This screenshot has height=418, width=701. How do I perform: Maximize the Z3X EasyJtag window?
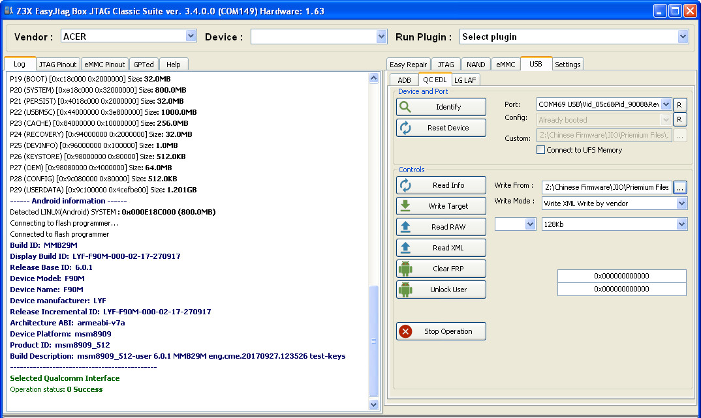point(675,10)
